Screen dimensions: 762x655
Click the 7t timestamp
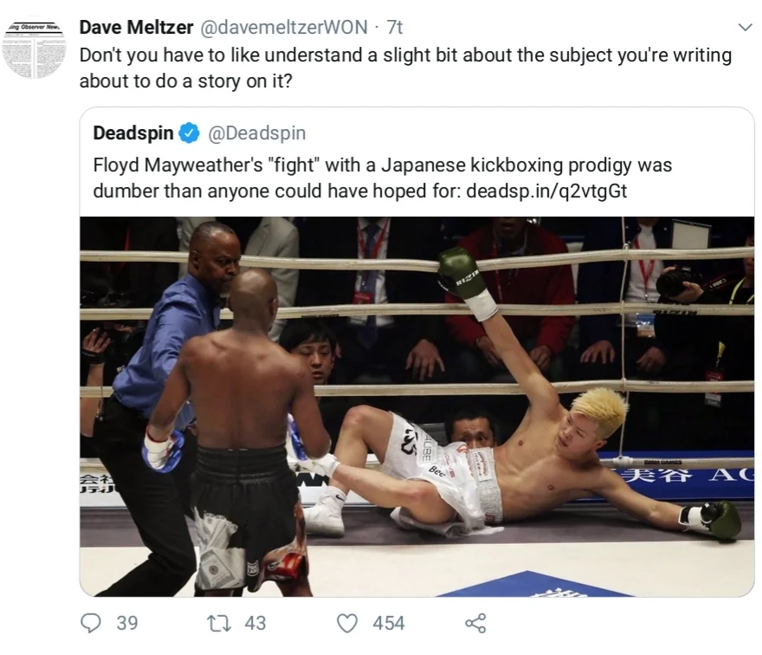[395, 27]
